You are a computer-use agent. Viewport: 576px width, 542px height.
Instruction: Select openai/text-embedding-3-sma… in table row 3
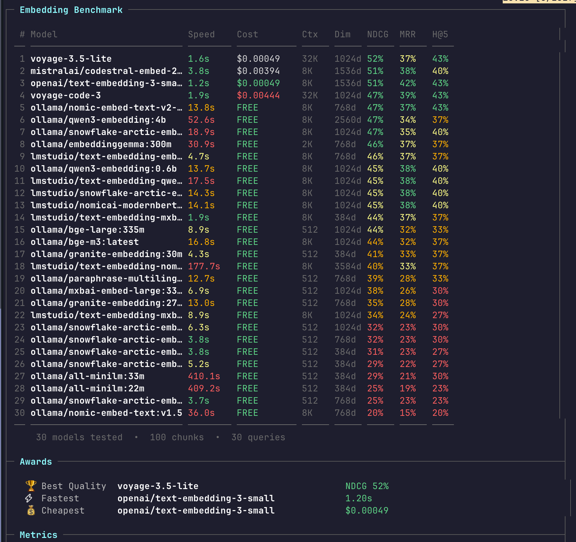coord(107,83)
